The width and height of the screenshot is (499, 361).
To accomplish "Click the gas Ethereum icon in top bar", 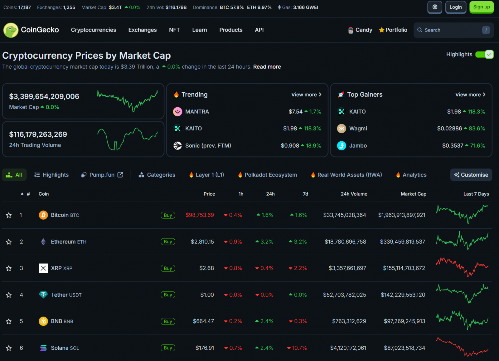I will [x=279, y=7].
